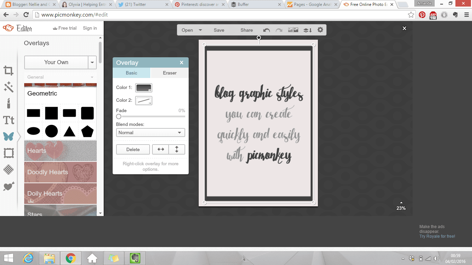Open the Evernote browser extension
Viewport: 472px width, 265px height.
pos(455,15)
